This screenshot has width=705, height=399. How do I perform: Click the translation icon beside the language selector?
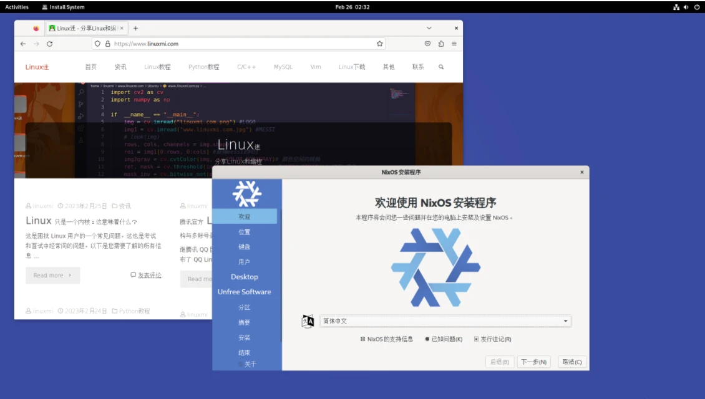click(308, 320)
